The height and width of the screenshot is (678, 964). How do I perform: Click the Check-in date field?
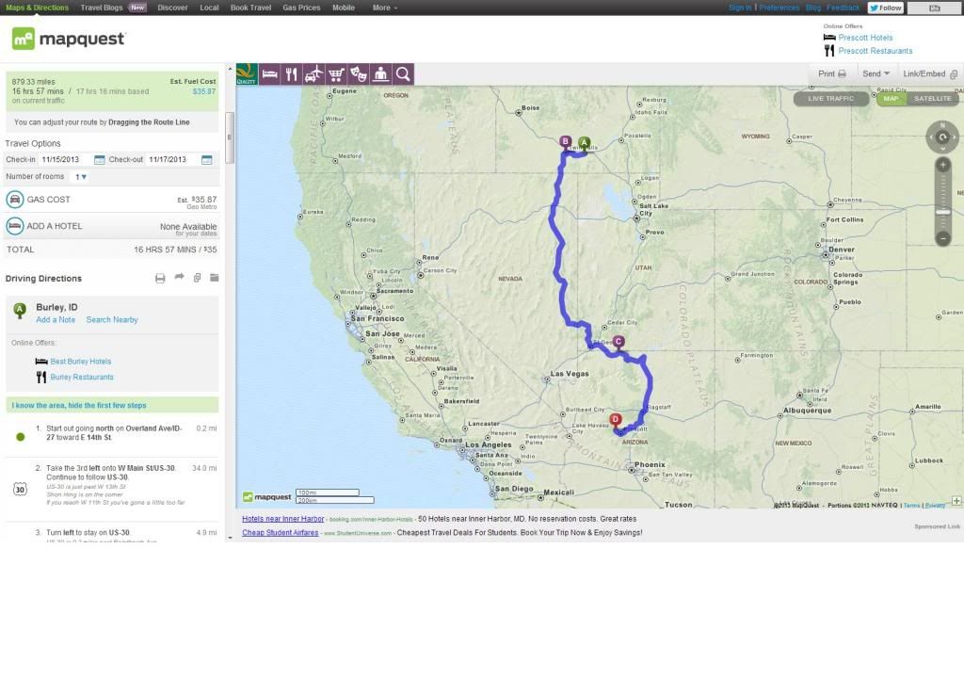click(65, 160)
